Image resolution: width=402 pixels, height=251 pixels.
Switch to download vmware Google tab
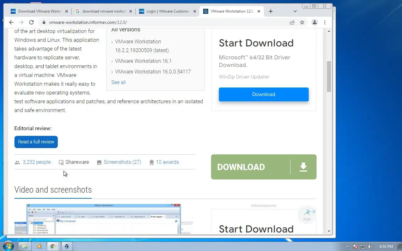[x=104, y=11]
